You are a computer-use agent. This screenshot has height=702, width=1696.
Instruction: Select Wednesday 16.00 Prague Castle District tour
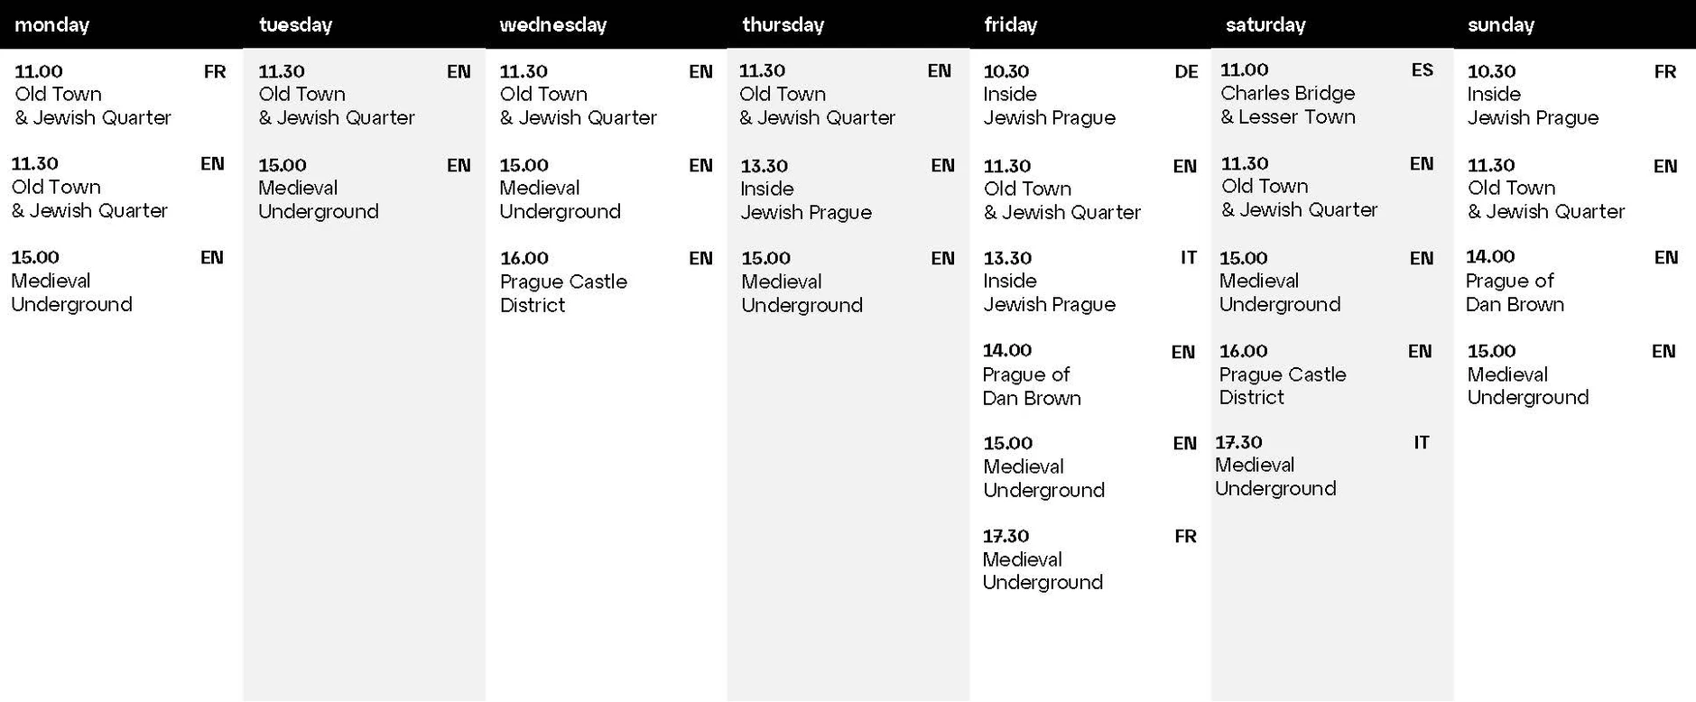562,282
